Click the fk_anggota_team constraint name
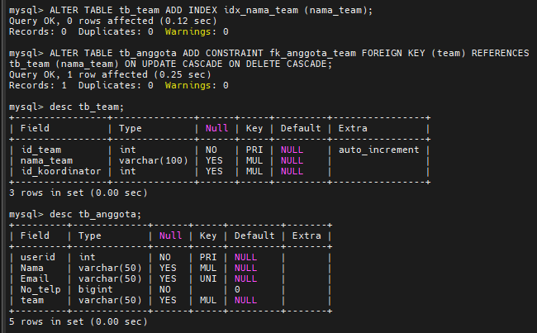The width and height of the screenshot is (537, 333). tap(312, 54)
